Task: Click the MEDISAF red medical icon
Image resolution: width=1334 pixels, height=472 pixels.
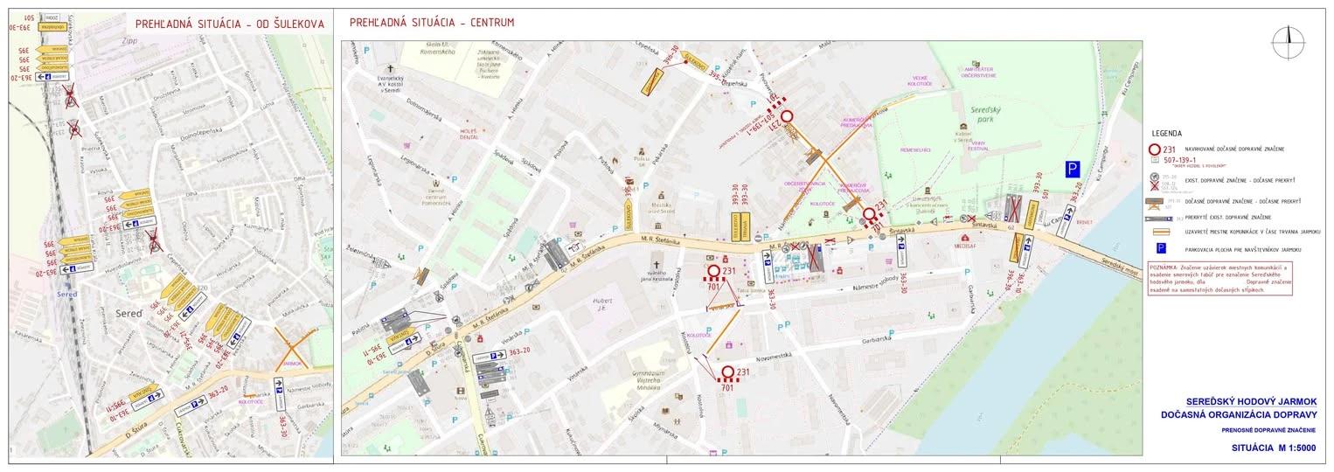Action: pos(965,238)
